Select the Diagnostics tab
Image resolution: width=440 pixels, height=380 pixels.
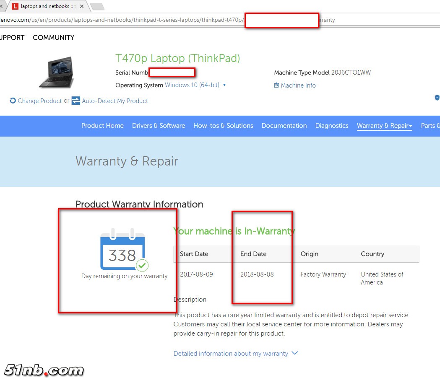[332, 126]
